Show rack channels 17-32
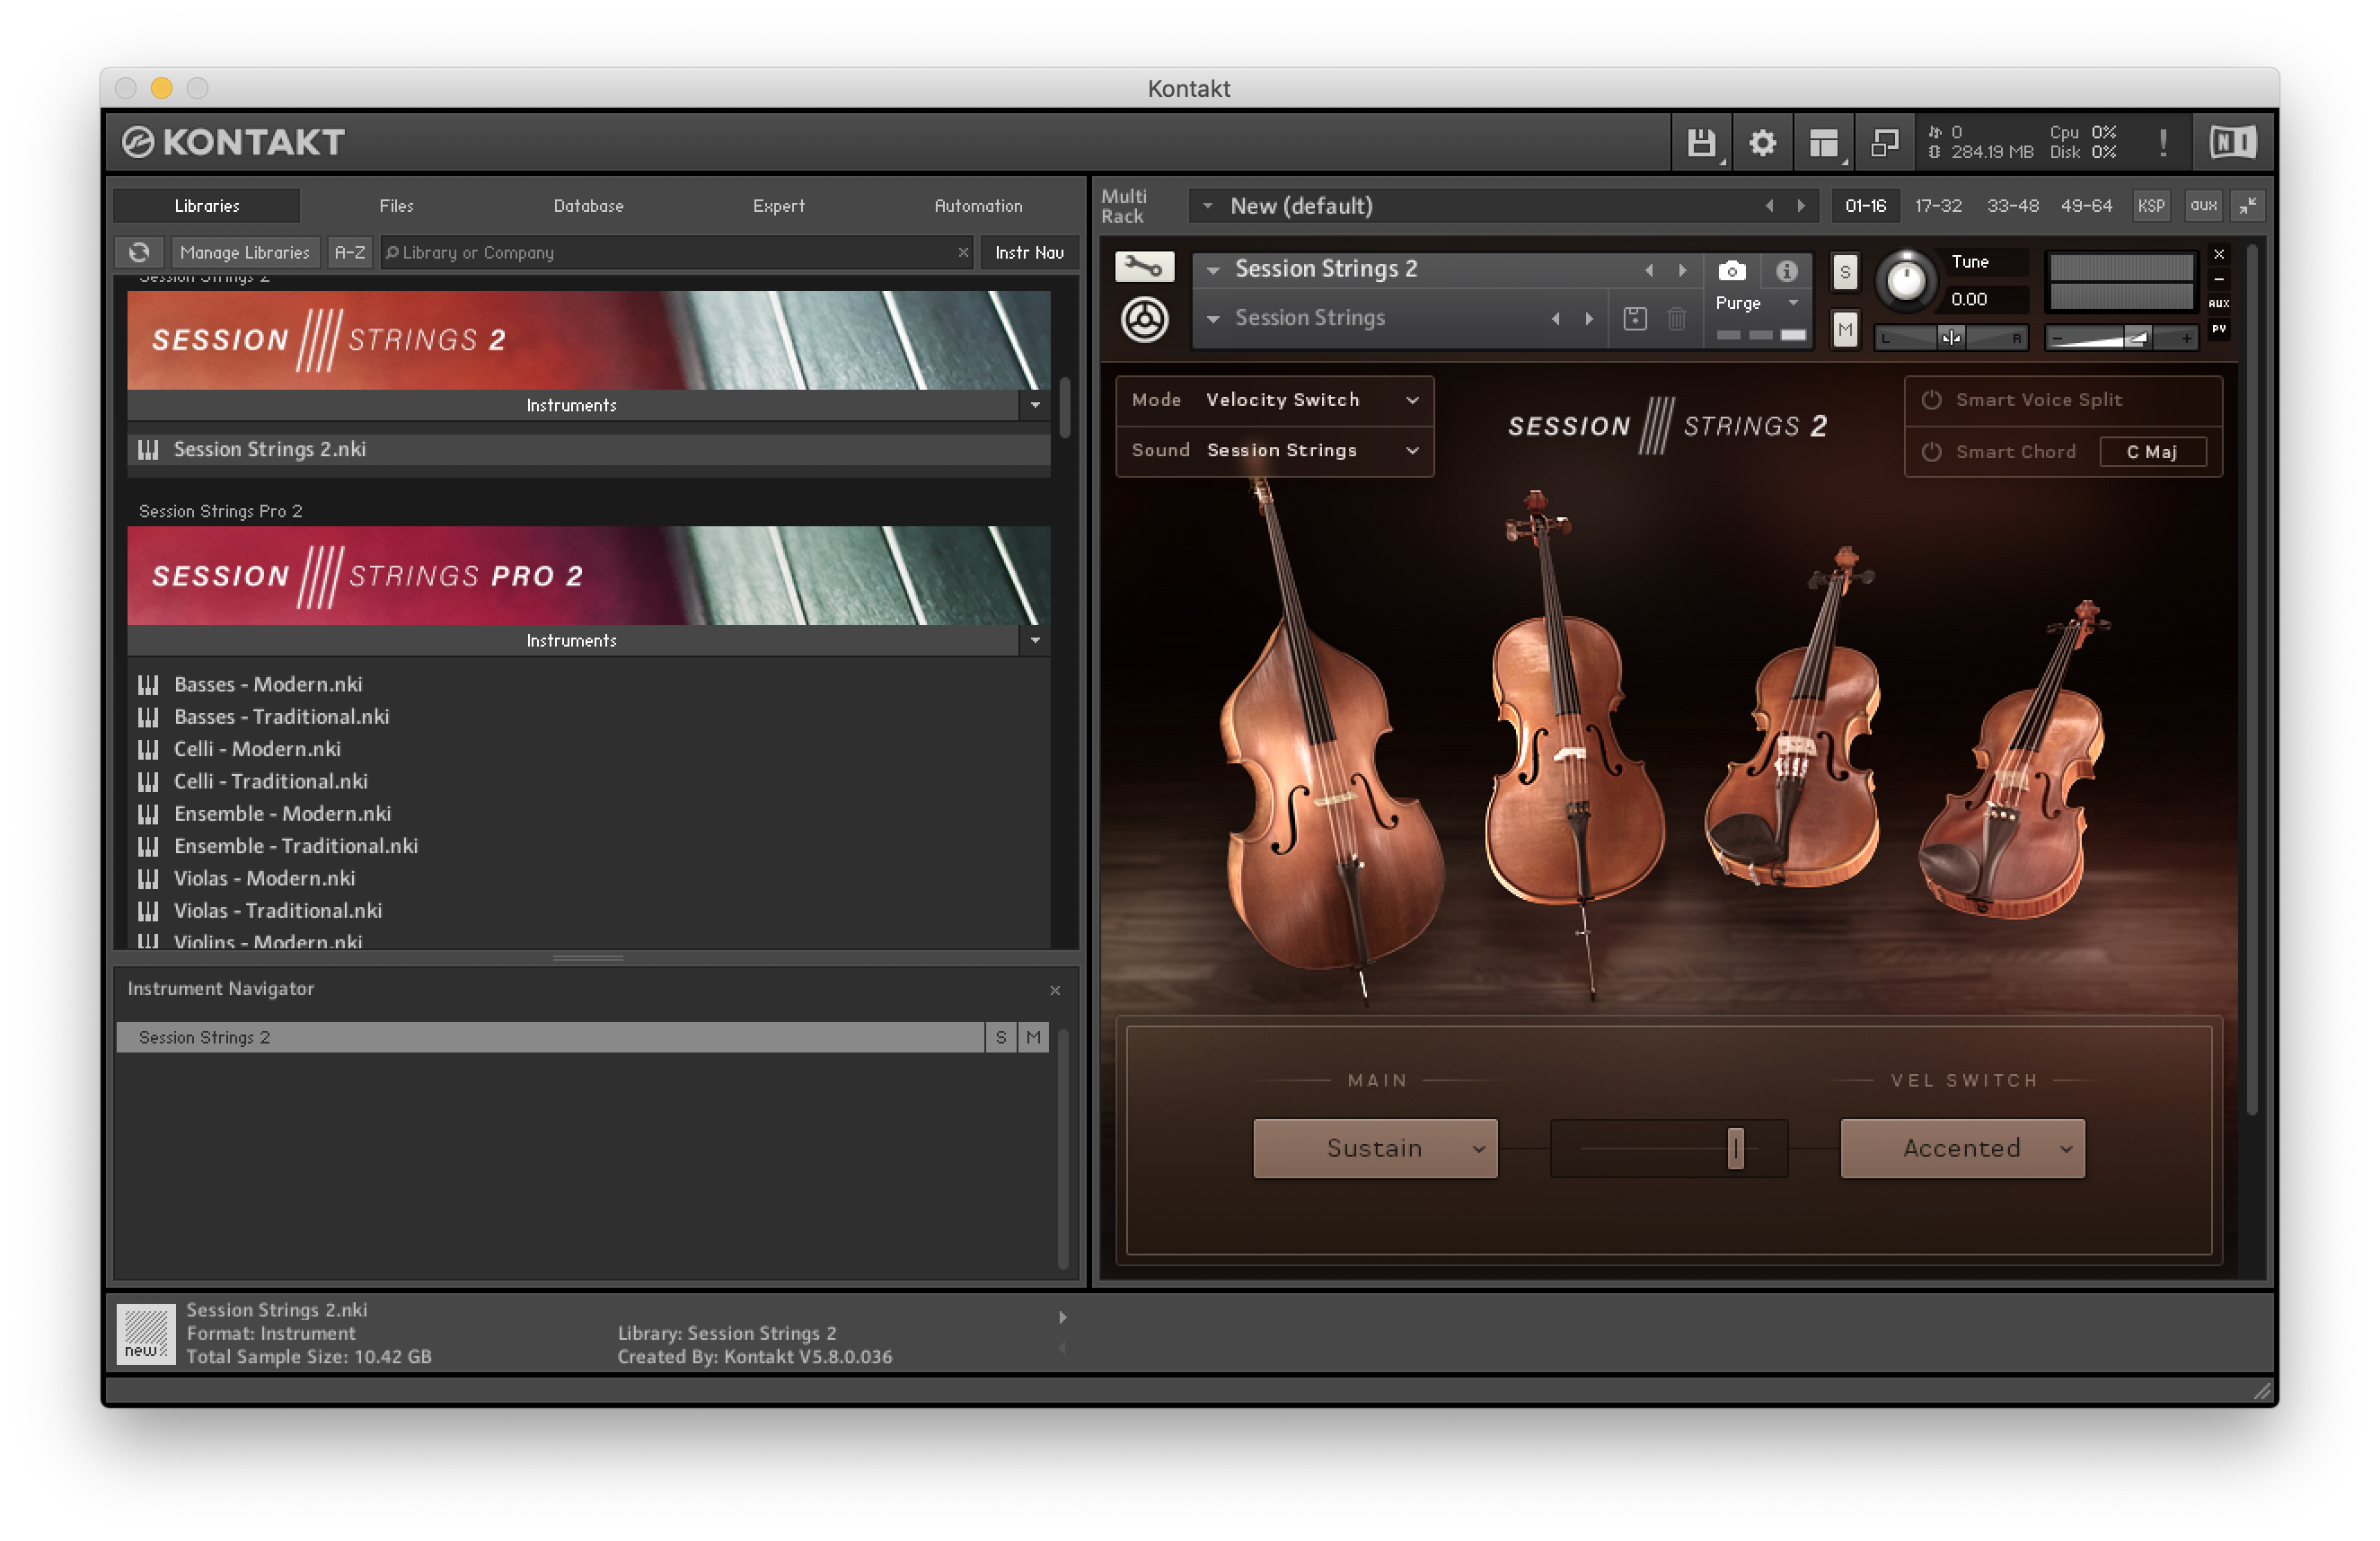Screen dimensions: 2380x1541 click(1937, 206)
